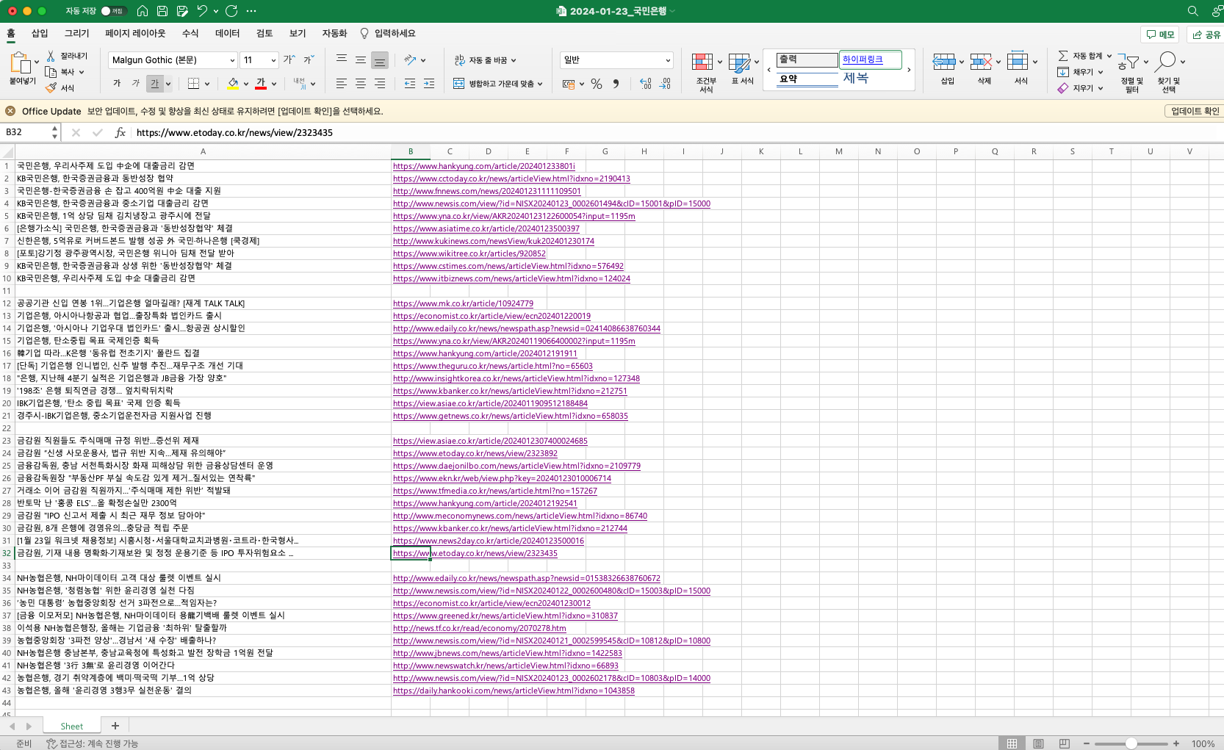Open 정렬 및 필터 sort and filter
Viewport: 1224px width, 750px height.
tap(1131, 72)
